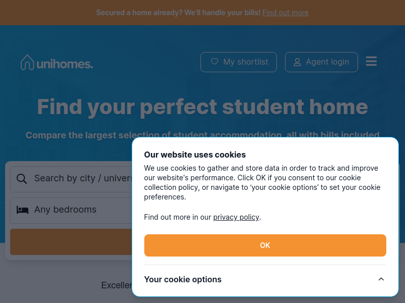405x303 pixels.
Task: Open the Any bedrooms dropdown
Action: pos(71,211)
